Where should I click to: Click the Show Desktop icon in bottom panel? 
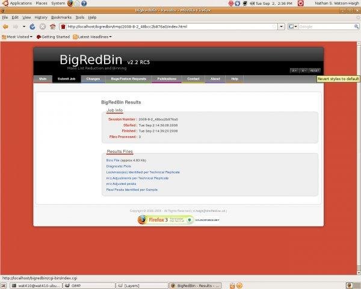click(x=4, y=285)
